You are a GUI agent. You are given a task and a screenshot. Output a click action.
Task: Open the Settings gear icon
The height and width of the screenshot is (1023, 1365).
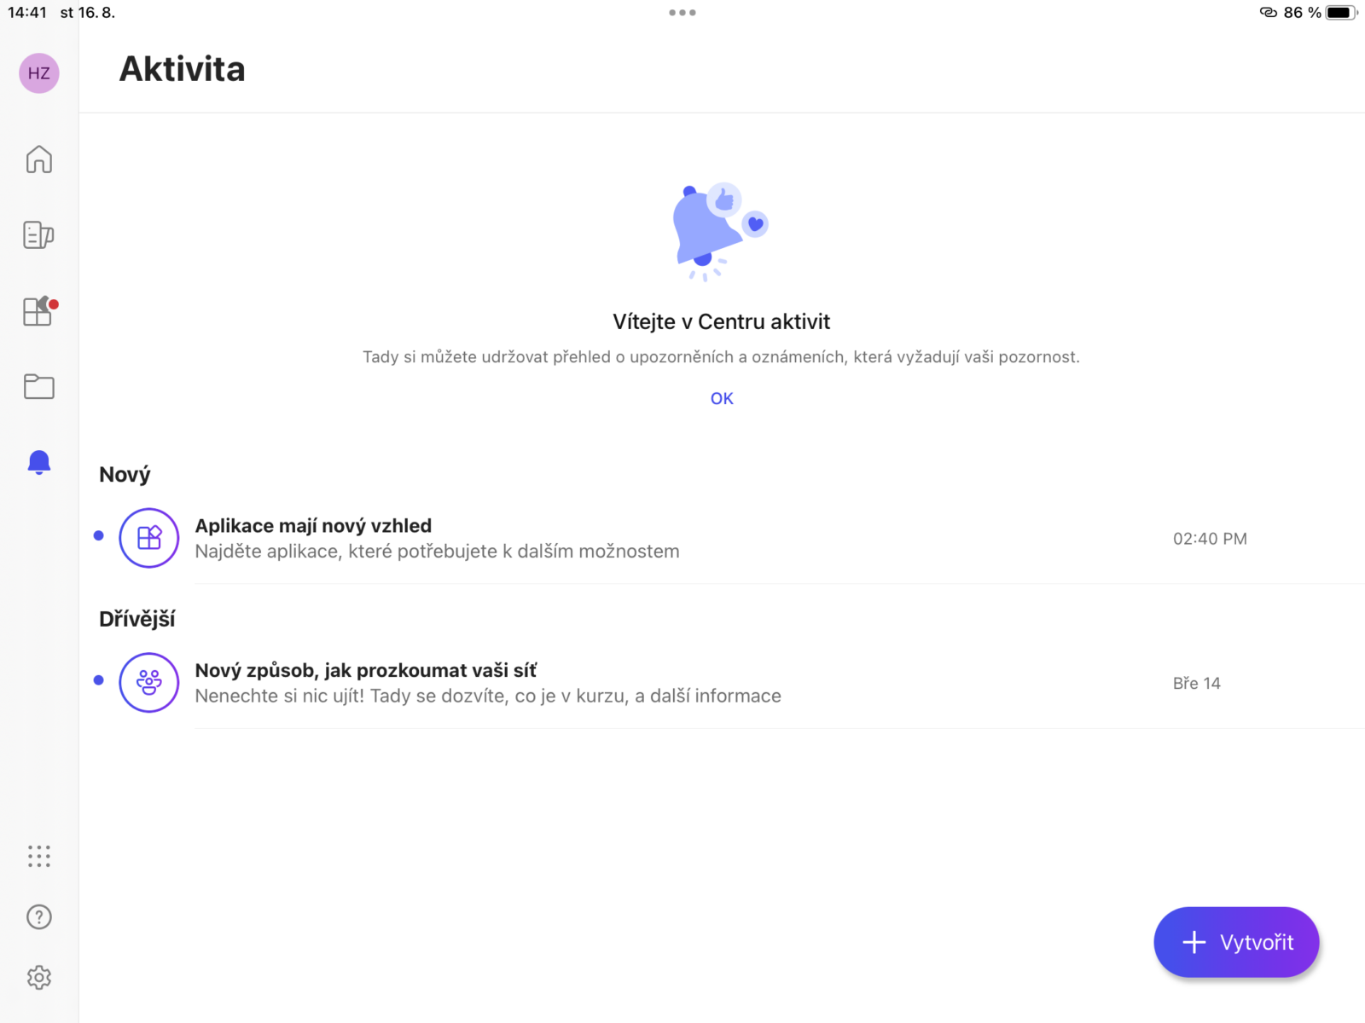[x=39, y=978]
